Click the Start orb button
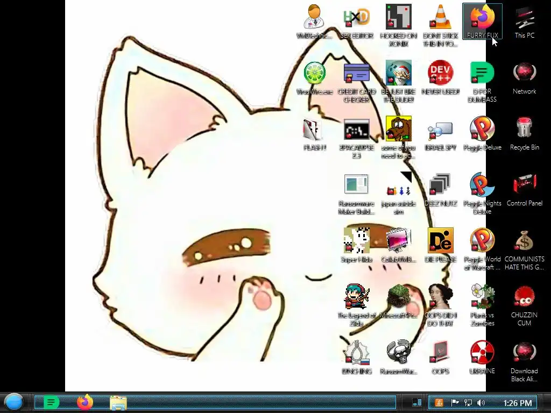Viewport: 551px width, 413px height. click(14, 402)
